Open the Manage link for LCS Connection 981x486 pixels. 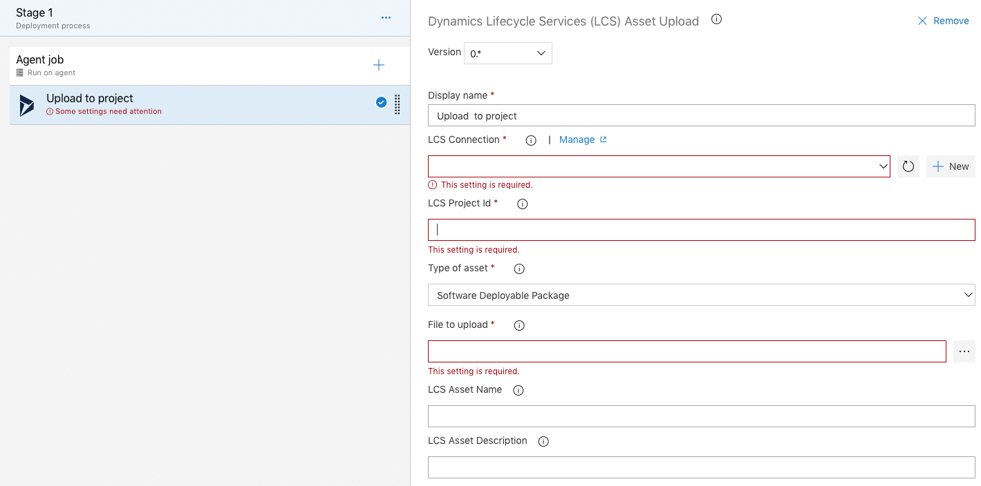[x=578, y=139]
